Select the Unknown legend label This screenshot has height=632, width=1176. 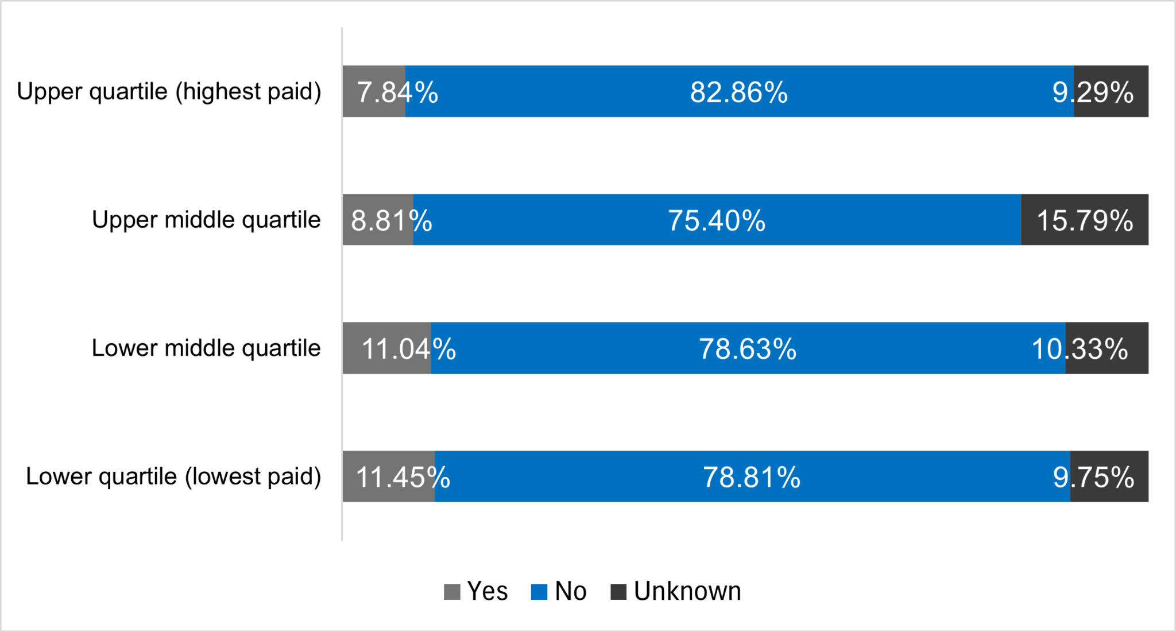[x=687, y=591]
